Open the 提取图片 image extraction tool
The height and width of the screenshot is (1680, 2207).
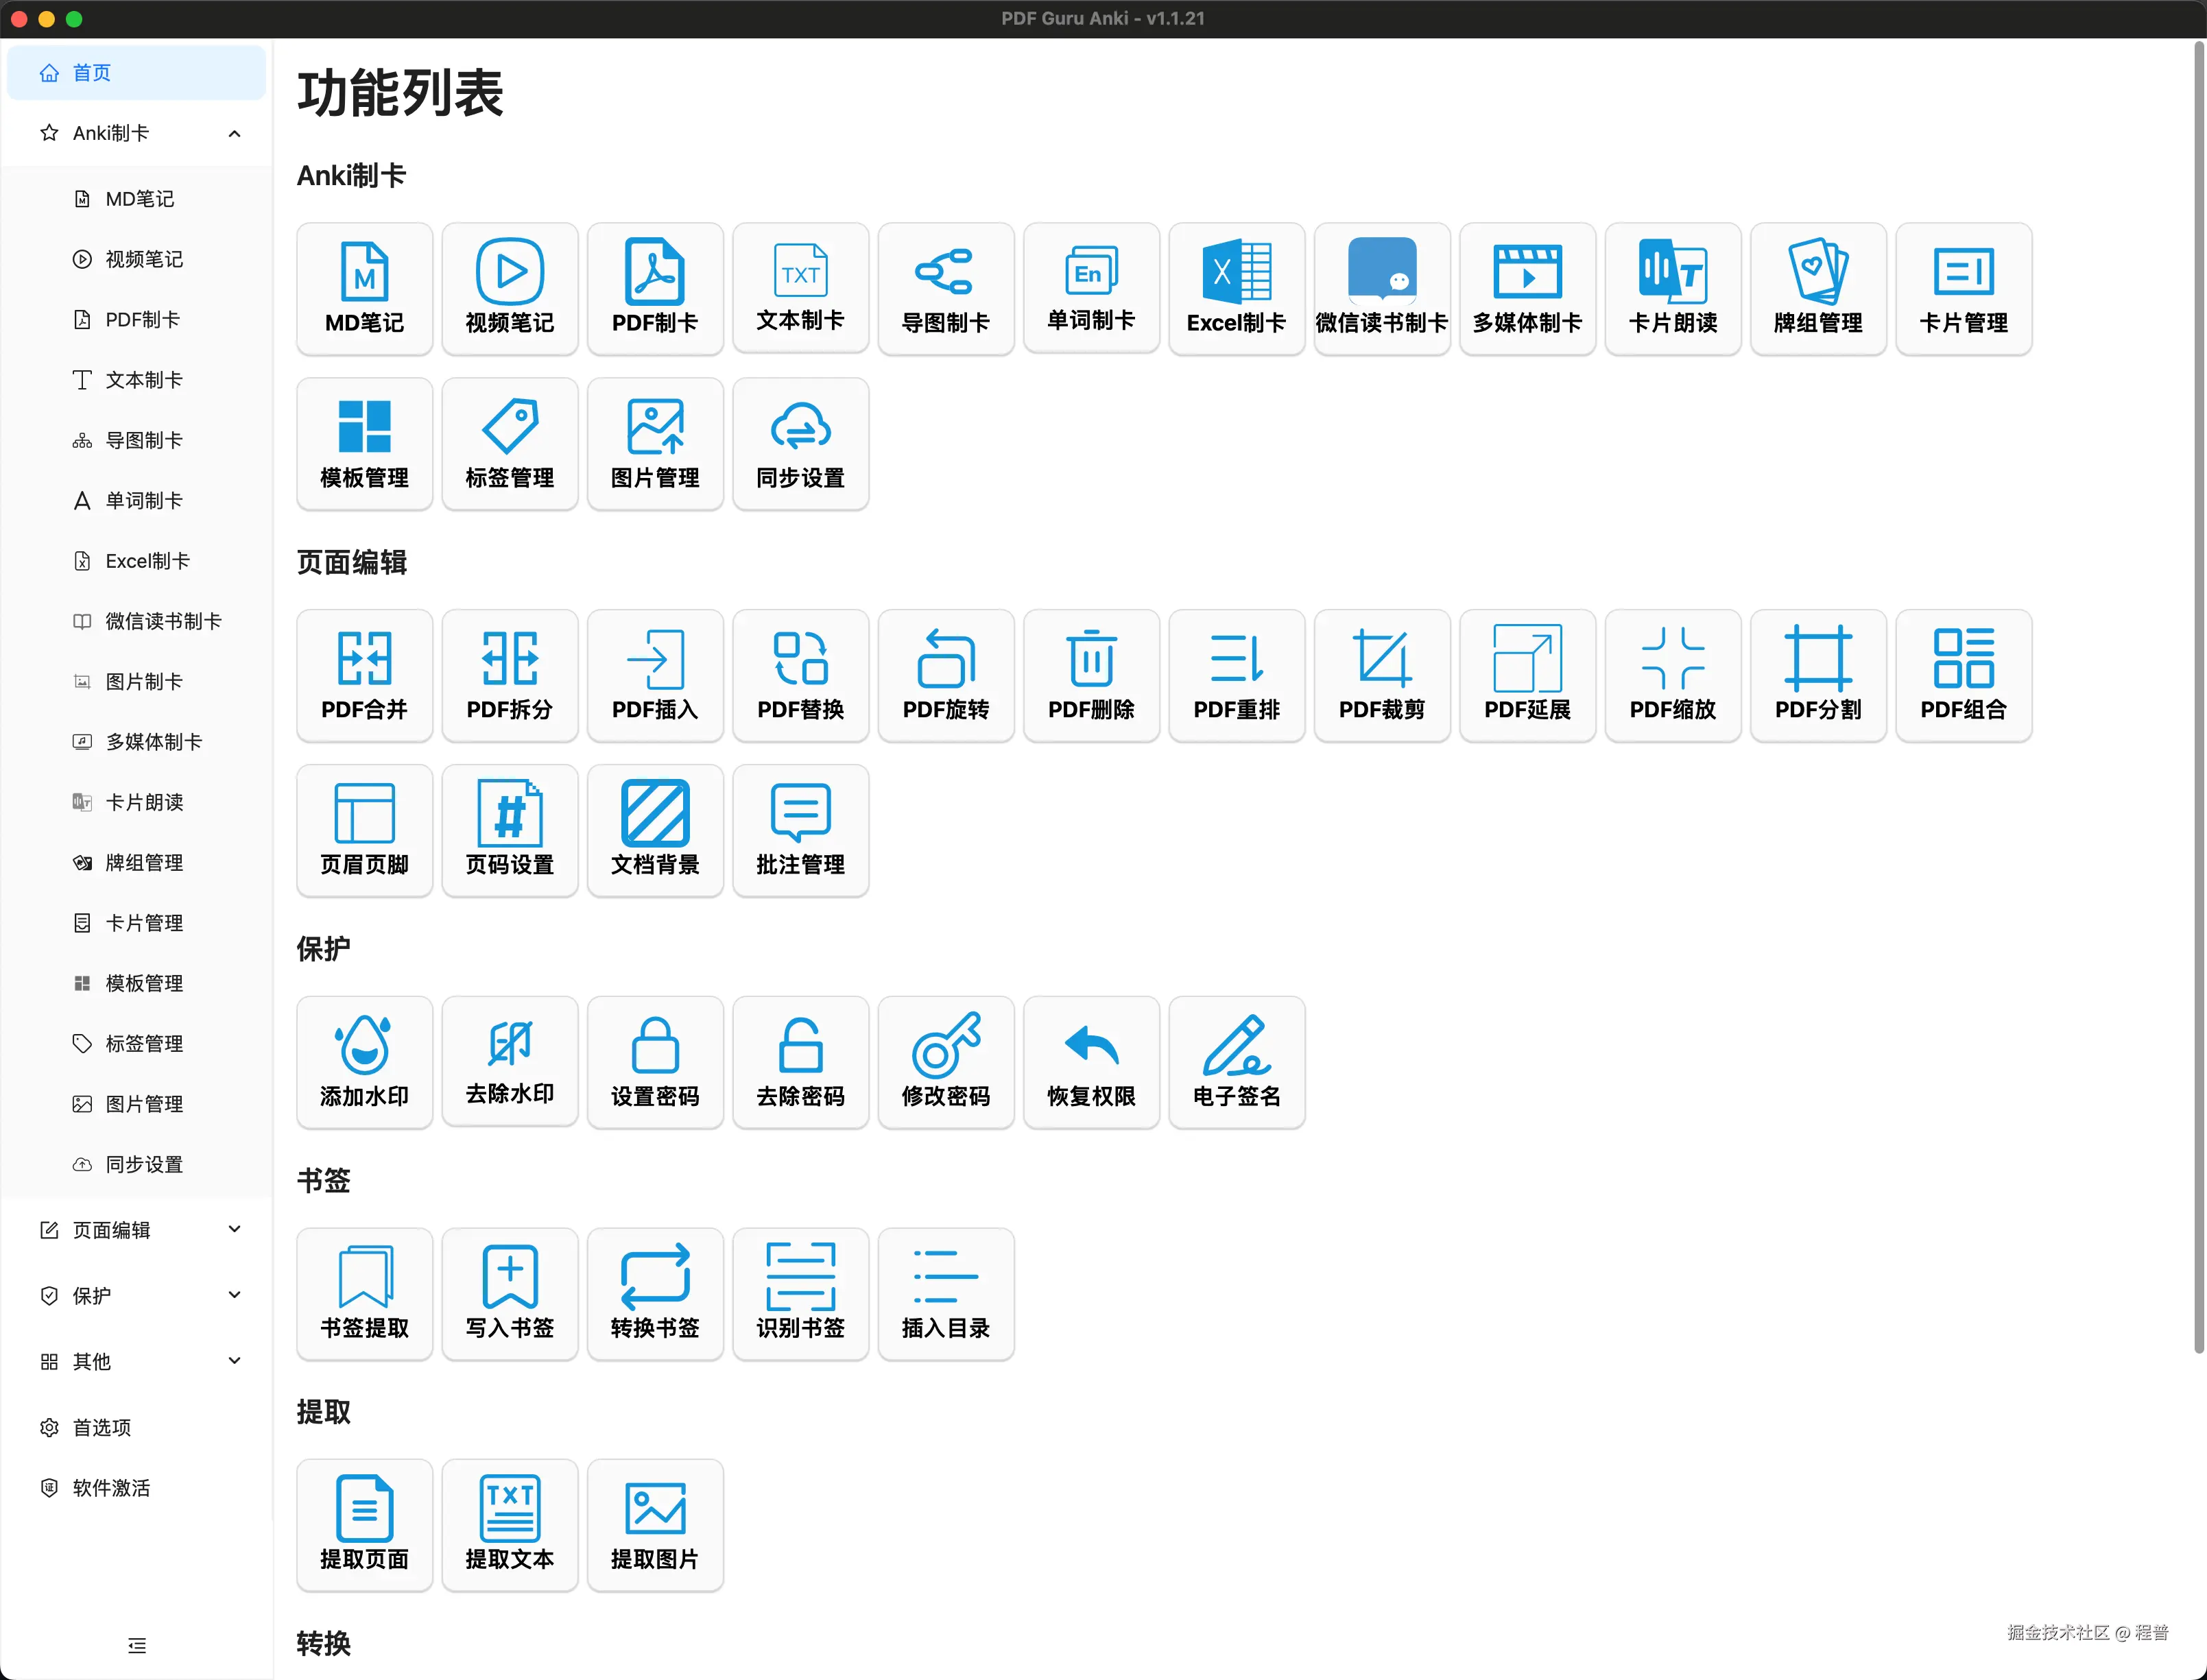pos(655,1525)
